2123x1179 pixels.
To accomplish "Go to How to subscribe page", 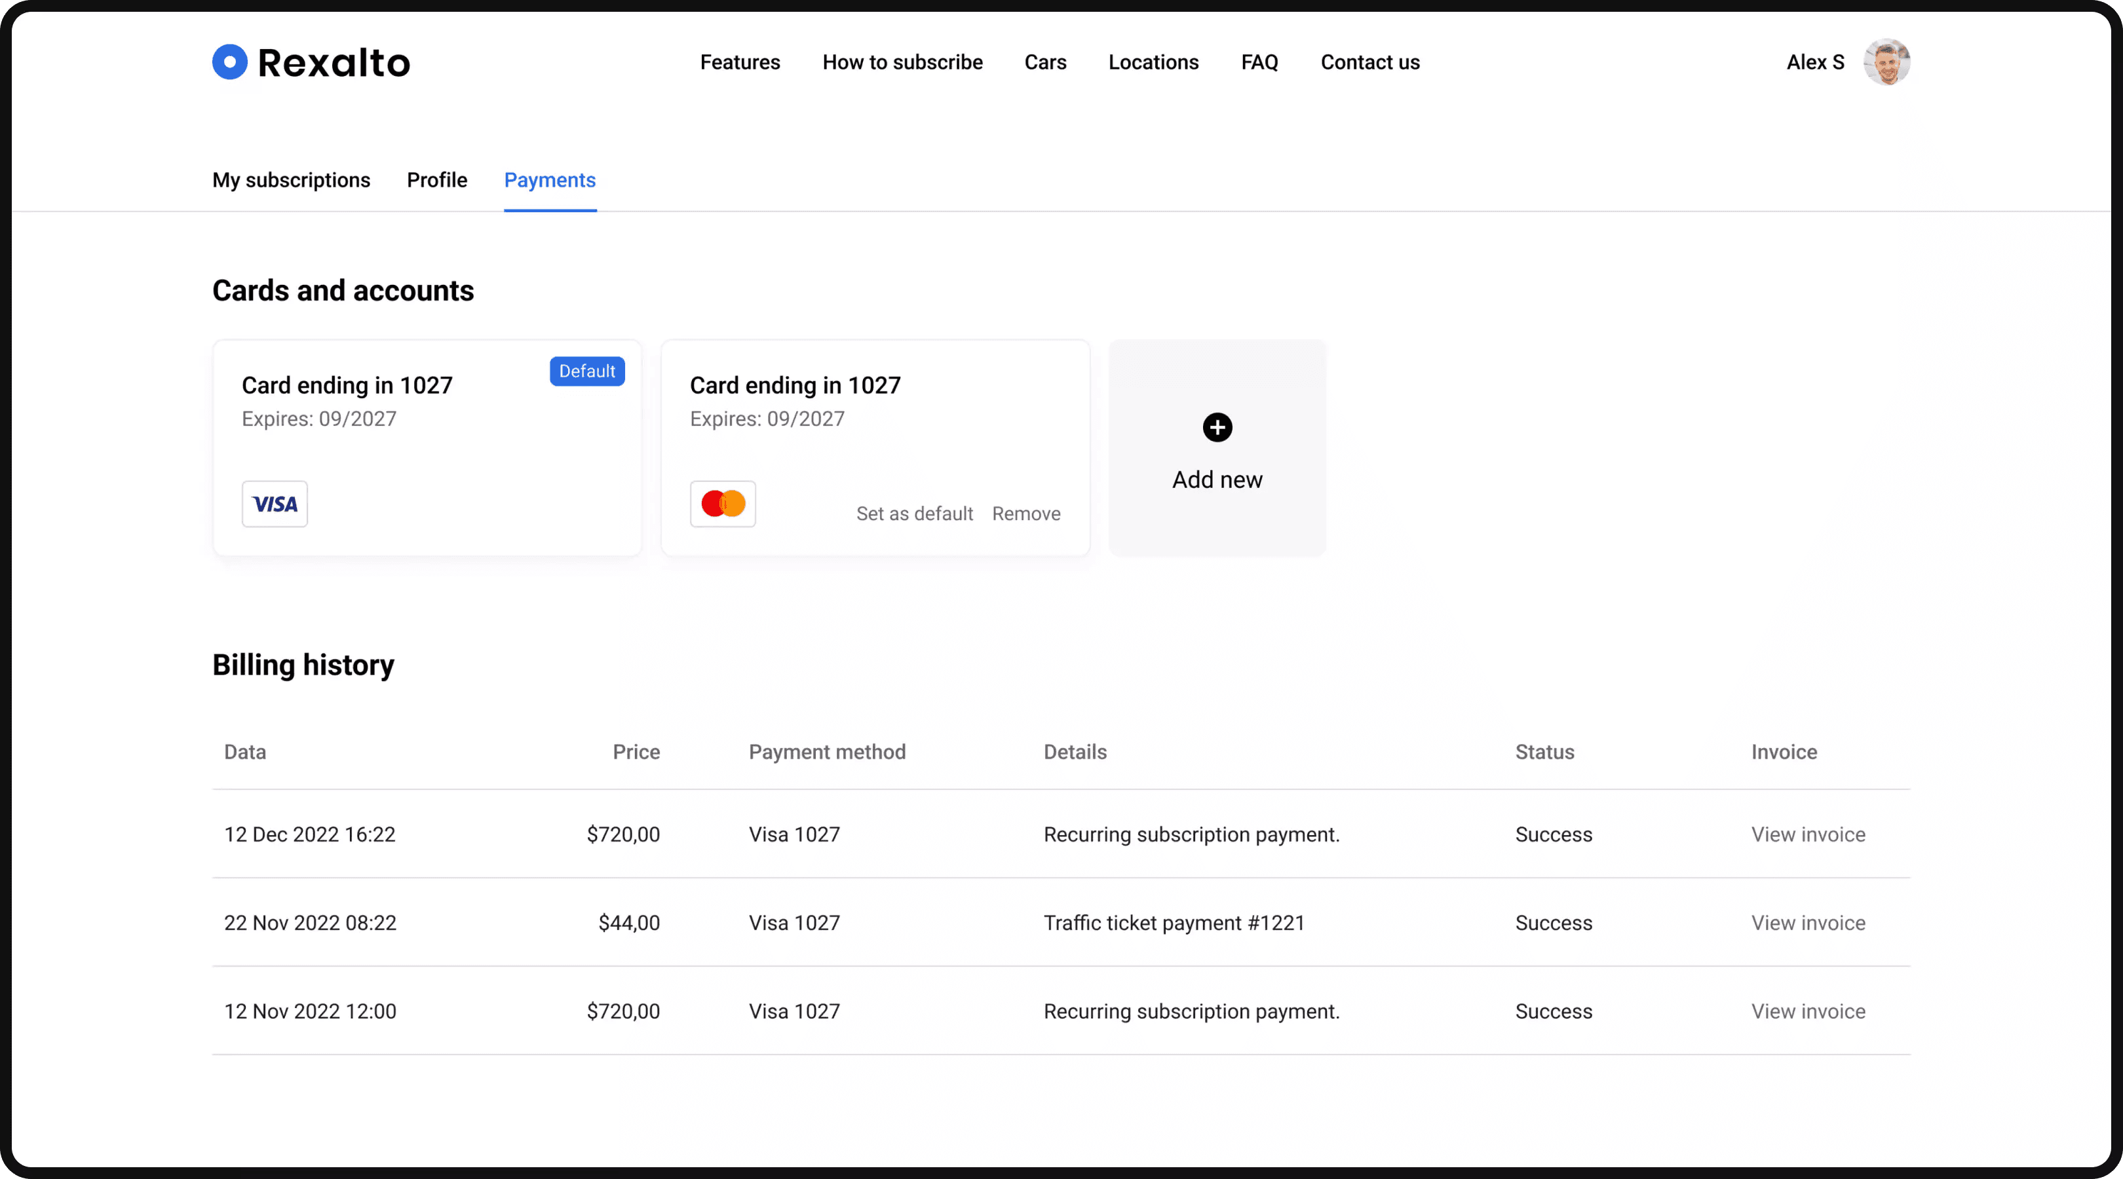I will (902, 63).
